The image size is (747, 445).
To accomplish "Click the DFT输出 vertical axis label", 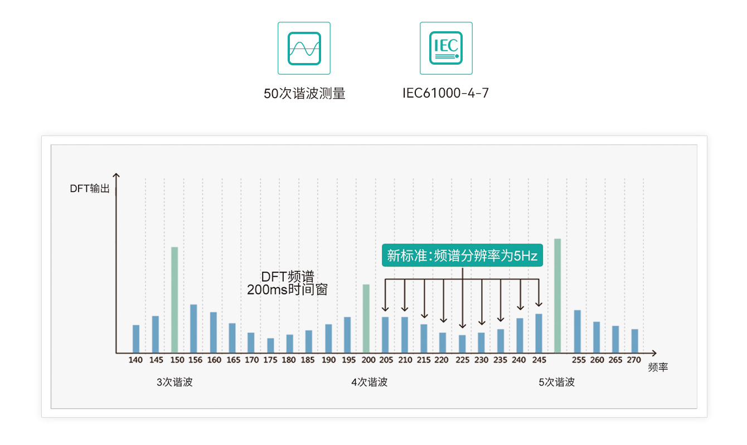I will (90, 188).
